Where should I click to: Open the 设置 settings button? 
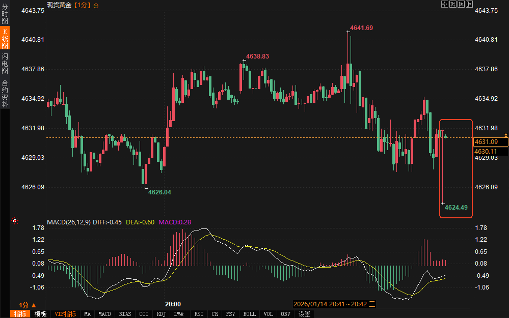[x=304, y=314]
